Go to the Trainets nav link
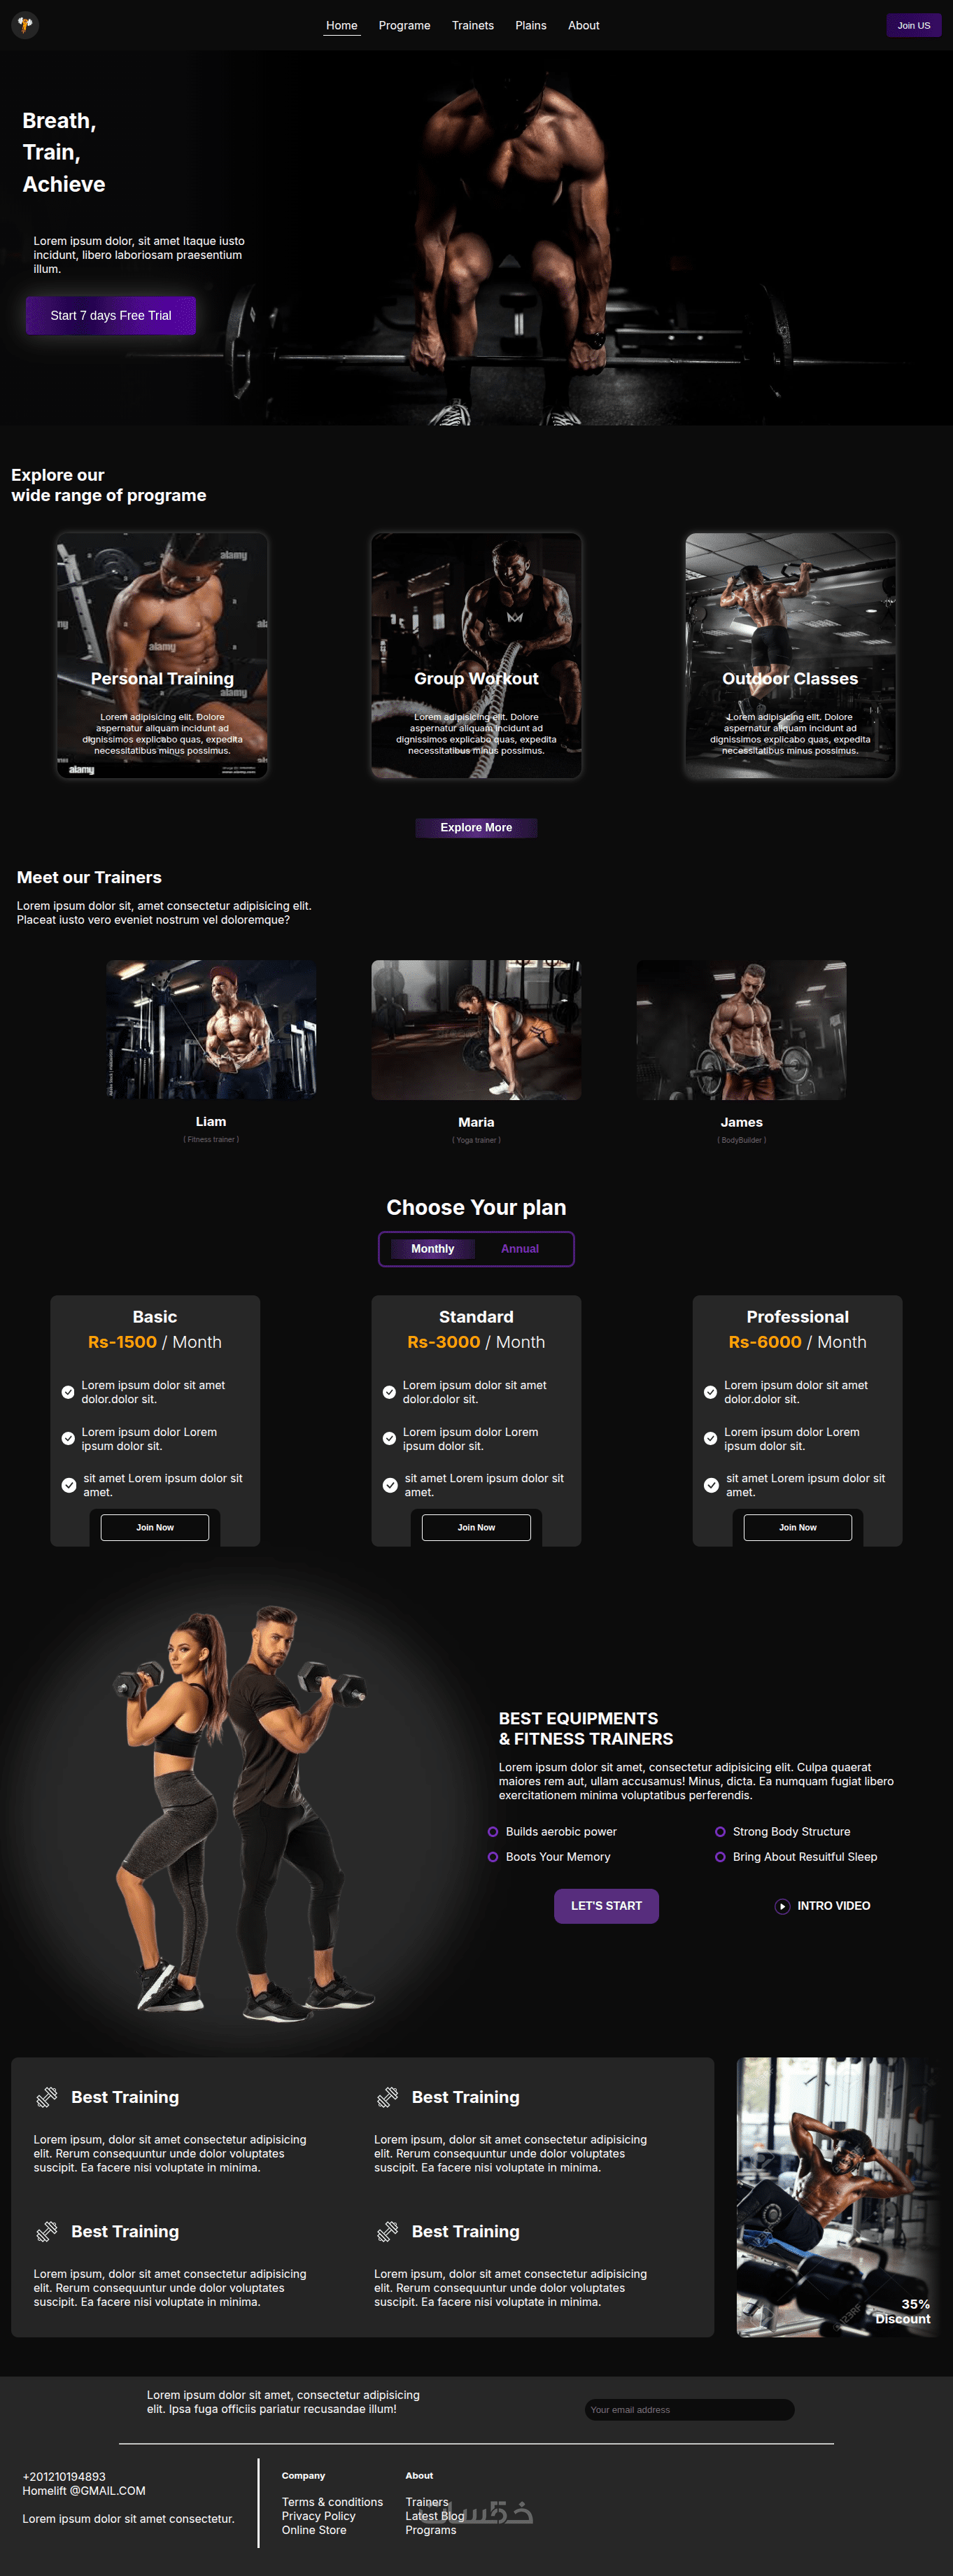 tap(472, 26)
